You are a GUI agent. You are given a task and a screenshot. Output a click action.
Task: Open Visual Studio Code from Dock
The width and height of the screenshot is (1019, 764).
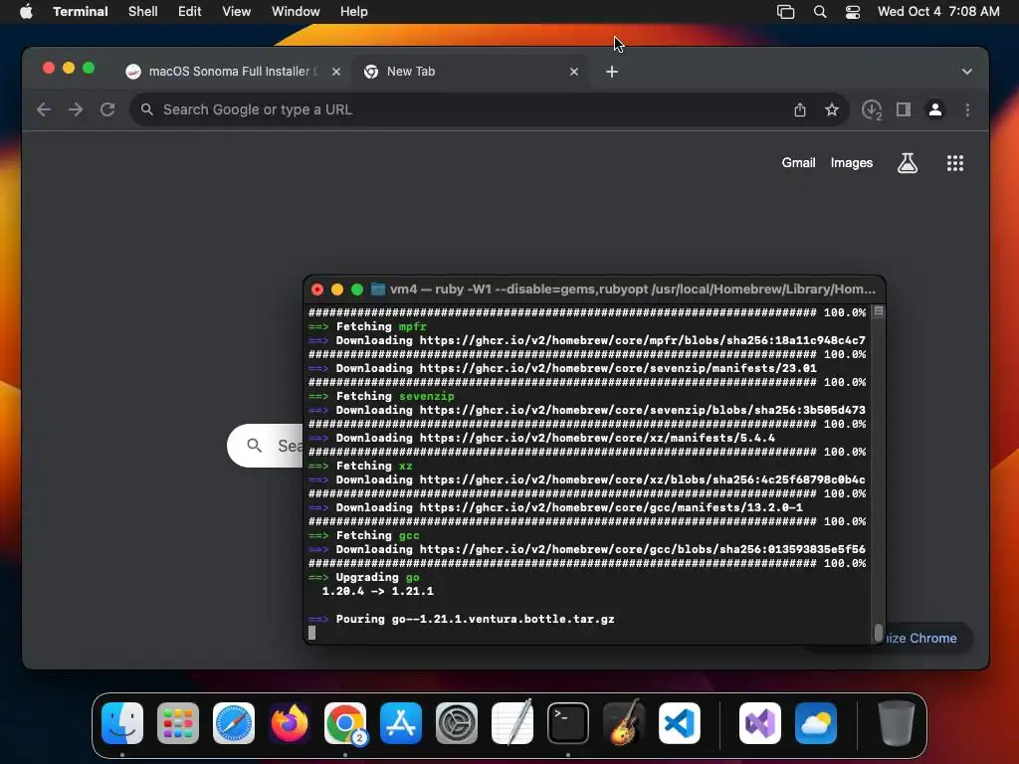(x=680, y=723)
